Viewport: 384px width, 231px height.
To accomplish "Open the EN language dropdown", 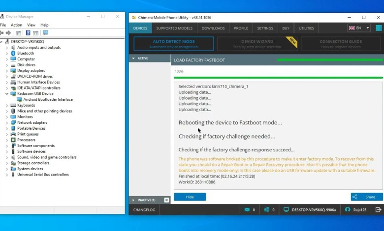I will pos(359,28).
